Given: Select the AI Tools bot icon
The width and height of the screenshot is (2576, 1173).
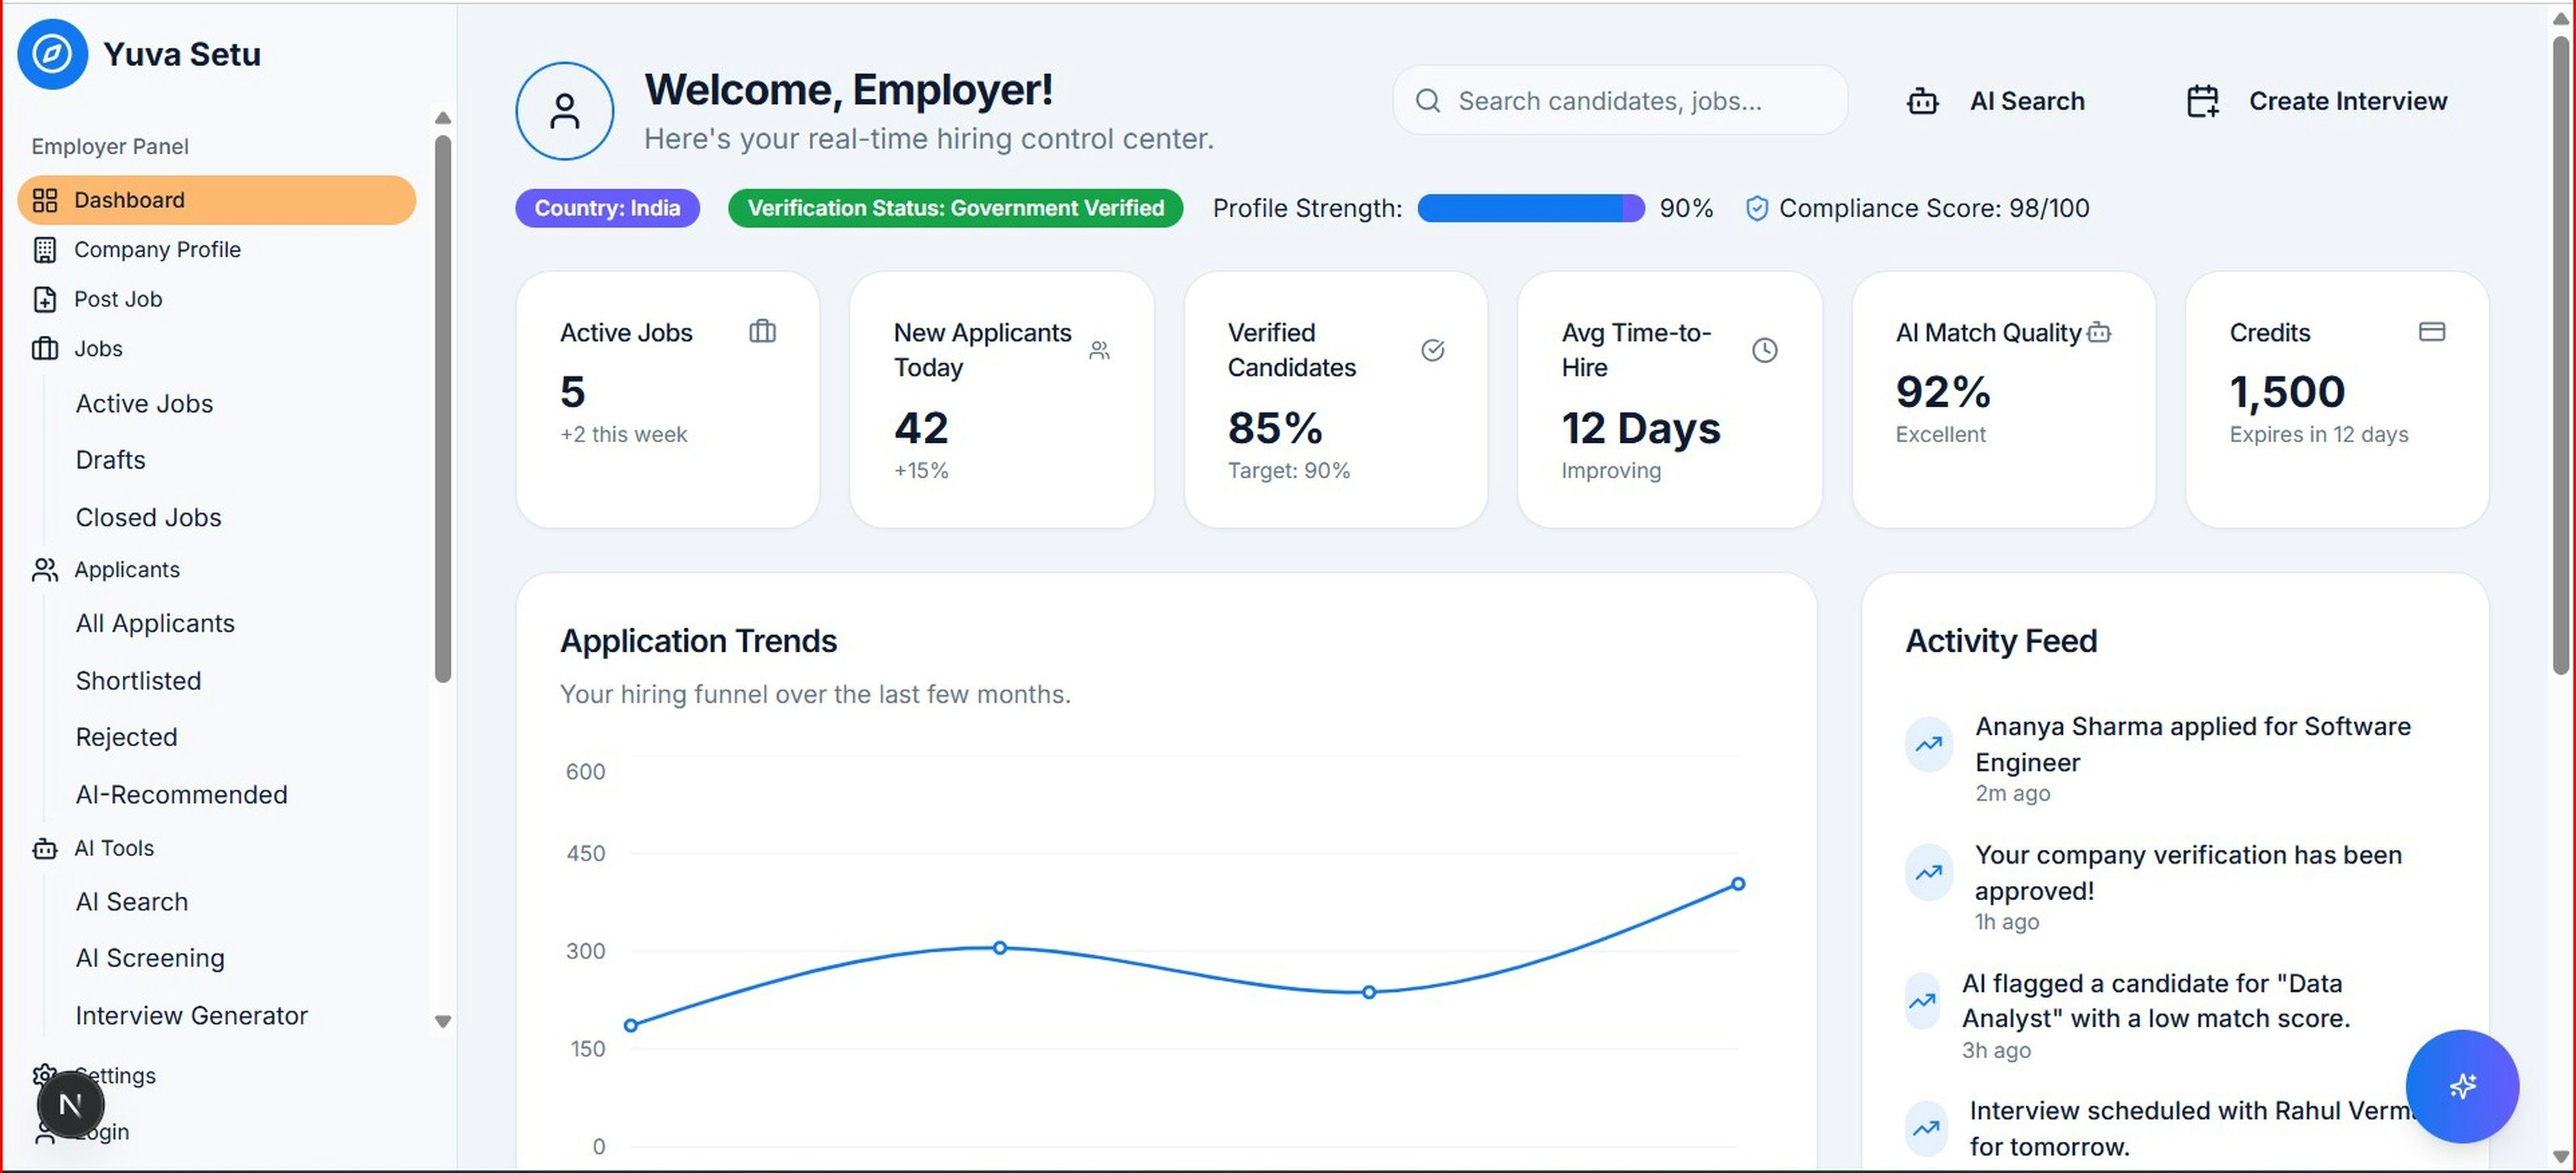Looking at the screenshot, I should [x=44, y=848].
